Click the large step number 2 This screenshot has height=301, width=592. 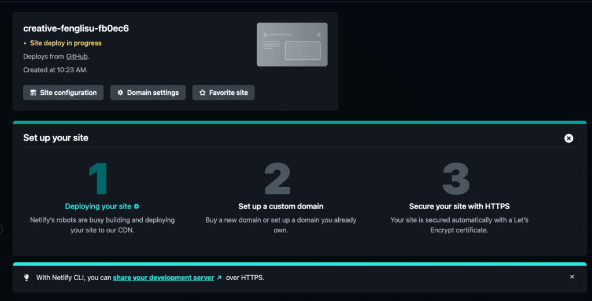click(x=277, y=179)
